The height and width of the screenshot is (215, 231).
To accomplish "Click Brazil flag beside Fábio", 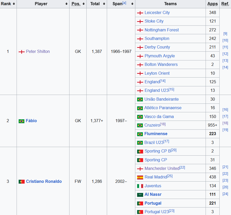I will (x=22, y=121).
